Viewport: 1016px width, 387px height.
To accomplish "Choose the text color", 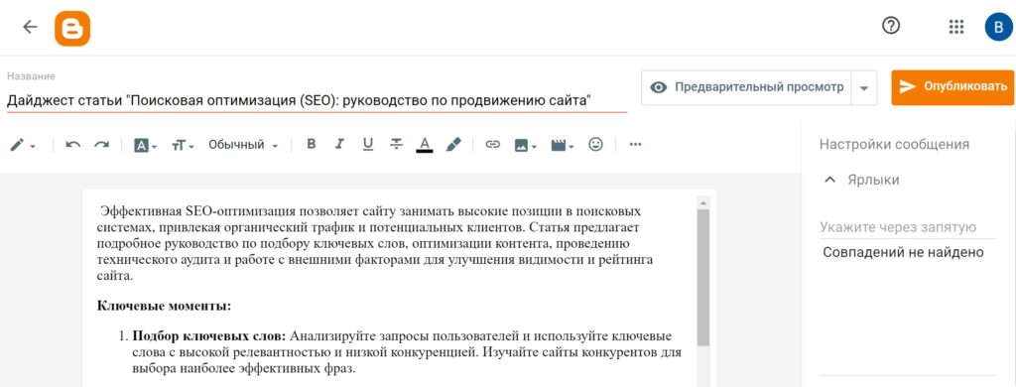I will (x=425, y=145).
